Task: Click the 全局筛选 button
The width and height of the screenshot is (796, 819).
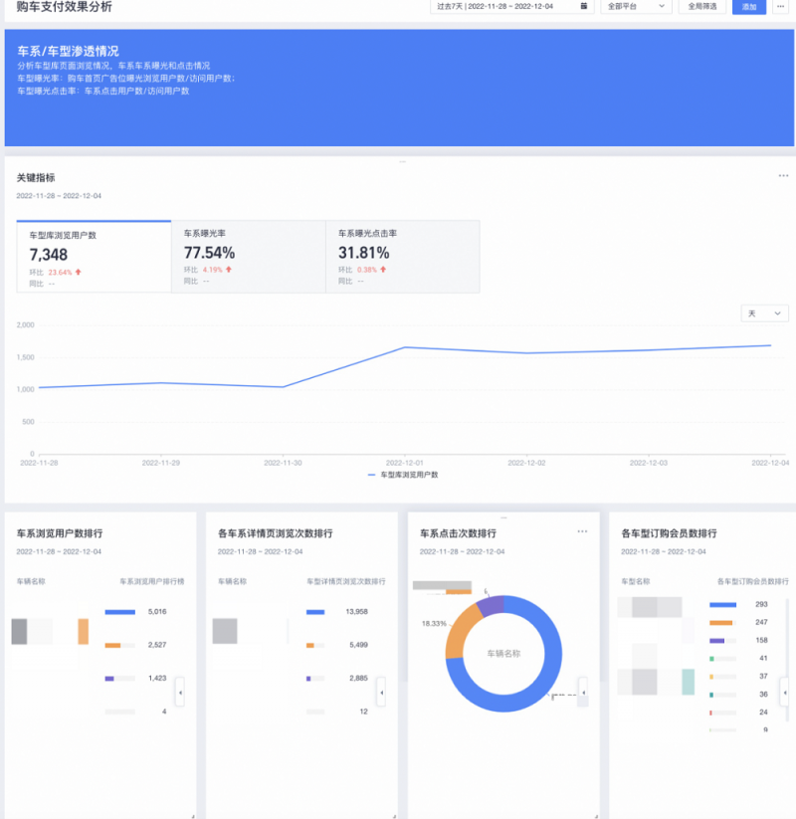Action: 702,6
